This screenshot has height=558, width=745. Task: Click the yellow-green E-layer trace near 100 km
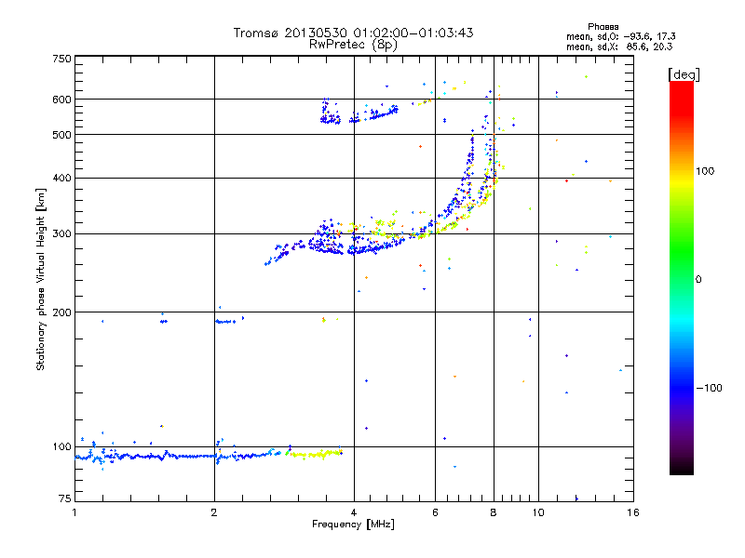coord(315,455)
